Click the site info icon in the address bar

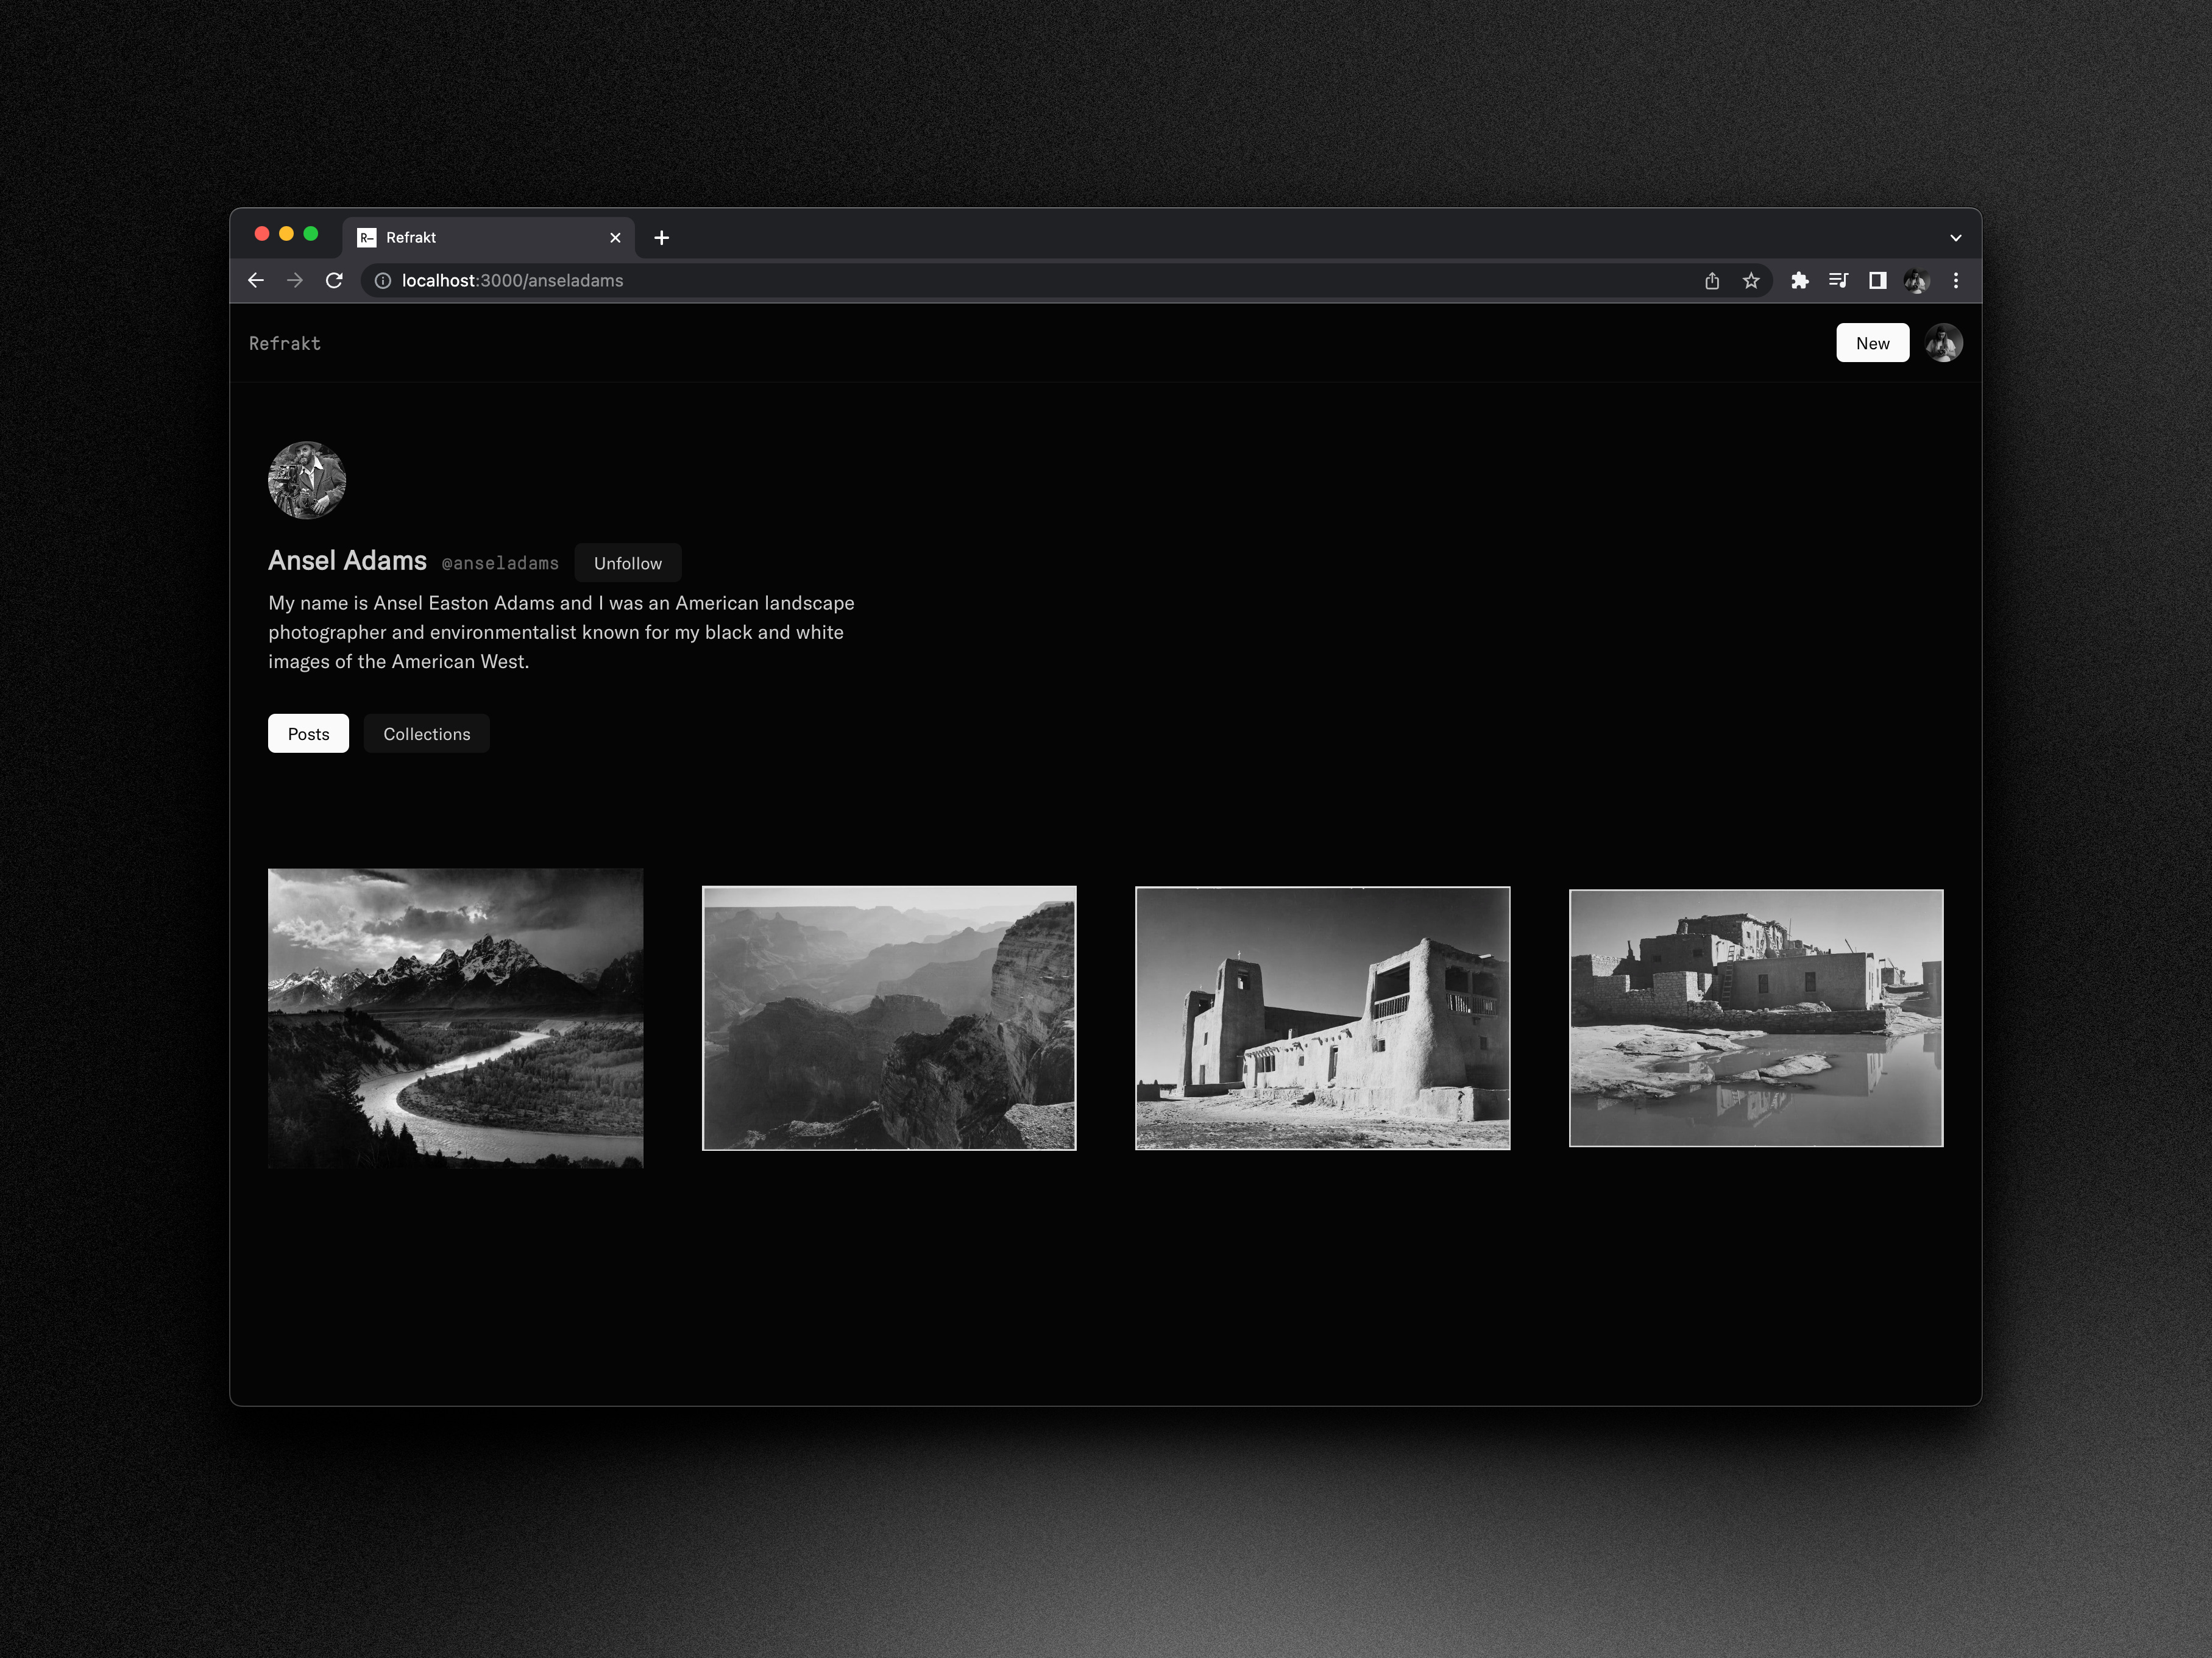[383, 281]
